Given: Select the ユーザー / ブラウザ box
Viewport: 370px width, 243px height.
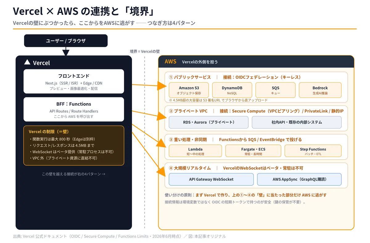Looking at the screenshot, I should [x=66, y=41].
